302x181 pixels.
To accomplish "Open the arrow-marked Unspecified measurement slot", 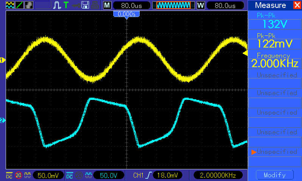I will point(274,155).
